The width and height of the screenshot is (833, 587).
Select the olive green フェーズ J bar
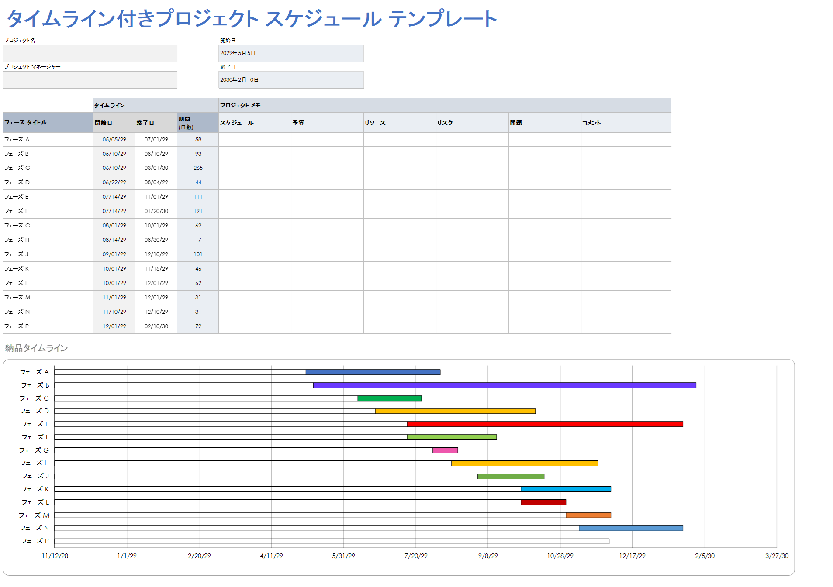511,476
